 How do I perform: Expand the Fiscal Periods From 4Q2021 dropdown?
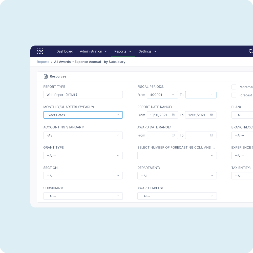point(162,95)
